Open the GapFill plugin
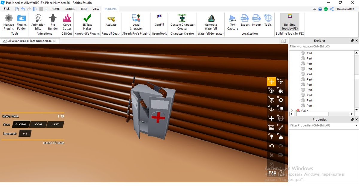The width and height of the screenshot is (359, 188). pos(159,20)
